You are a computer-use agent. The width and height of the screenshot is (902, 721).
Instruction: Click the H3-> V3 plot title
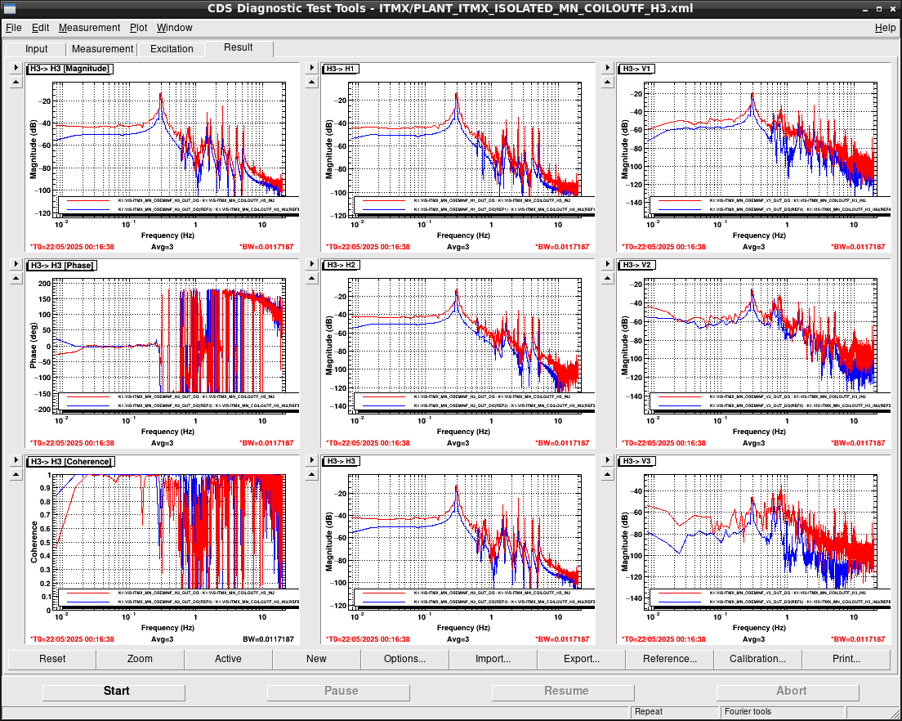pyautogui.click(x=636, y=462)
